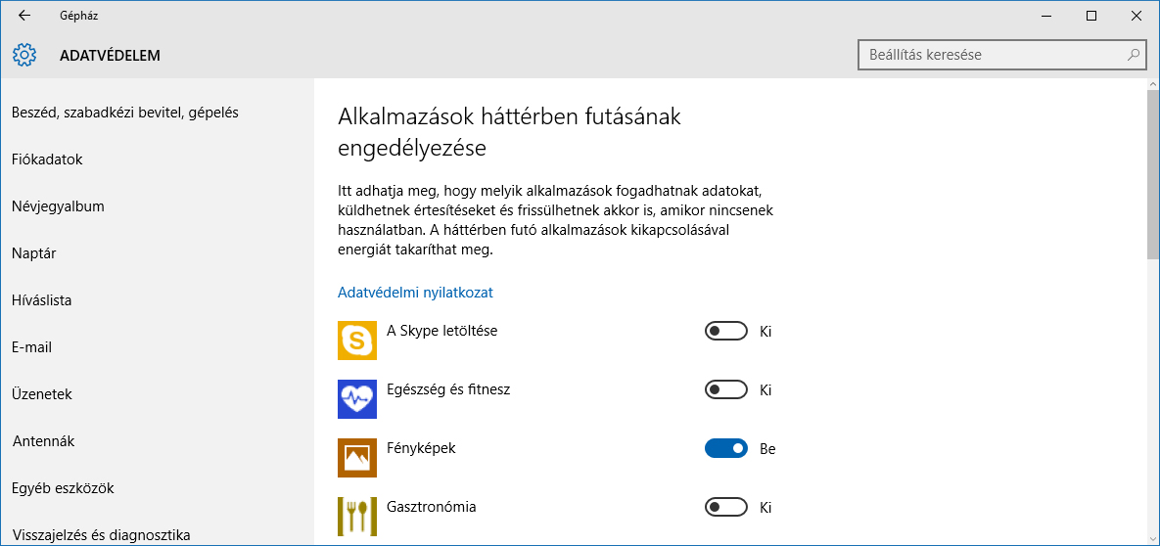This screenshot has width=1160, height=546.
Task: Enable background running for A Skype letöltése
Action: 725,332
